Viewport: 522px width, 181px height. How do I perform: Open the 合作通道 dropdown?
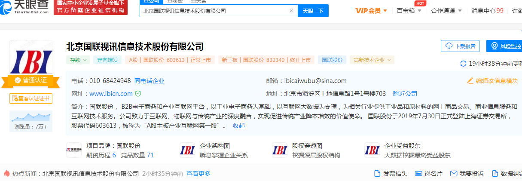click(x=446, y=11)
